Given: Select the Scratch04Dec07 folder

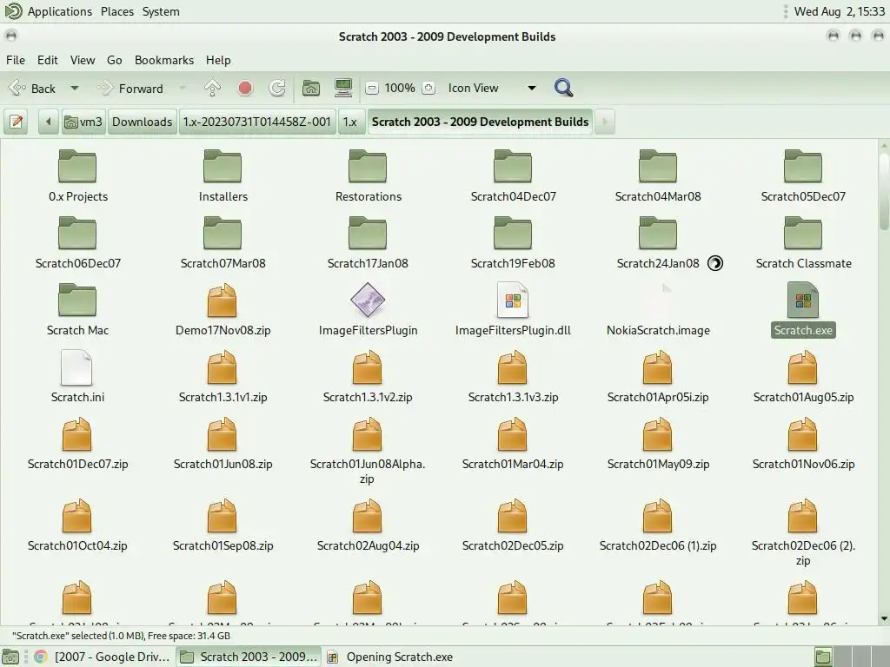Looking at the screenshot, I should click(x=513, y=176).
